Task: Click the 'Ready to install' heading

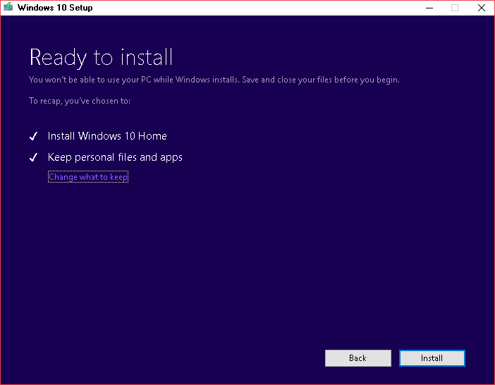Action: pyautogui.click(x=101, y=57)
